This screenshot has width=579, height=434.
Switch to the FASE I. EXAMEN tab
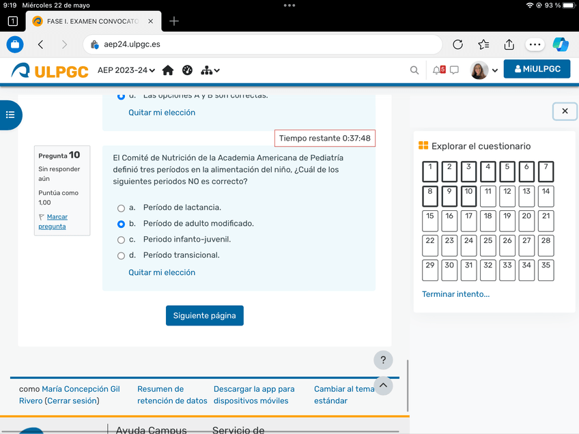coord(92,21)
